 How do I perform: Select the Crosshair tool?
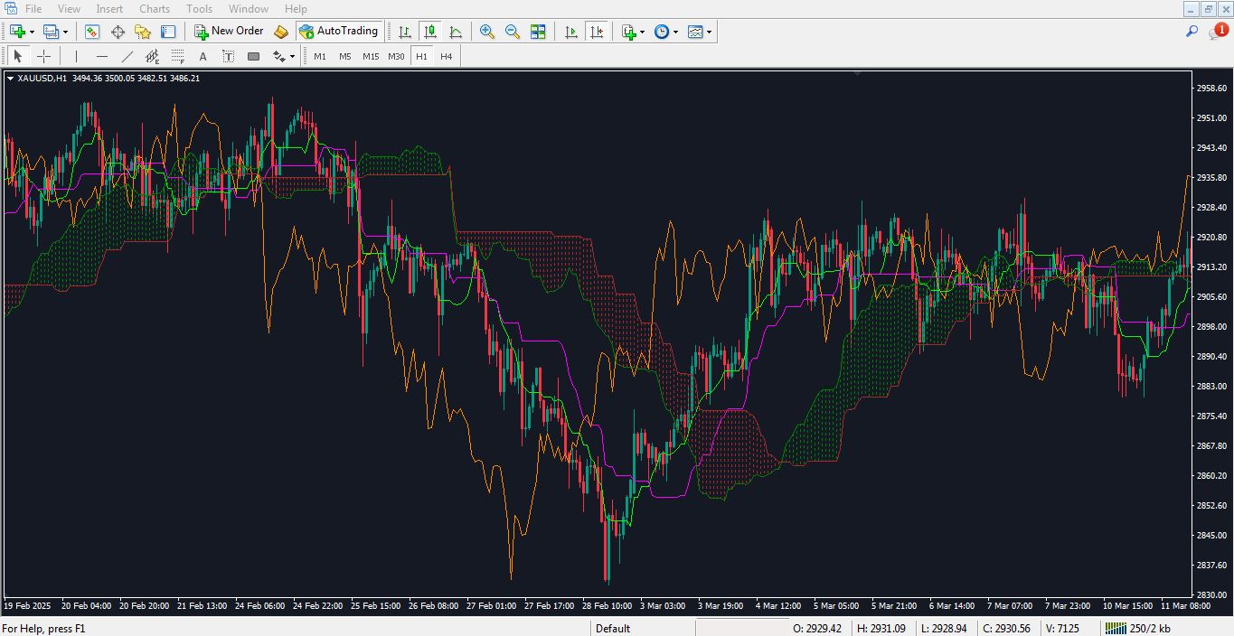(x=43, y=56)
